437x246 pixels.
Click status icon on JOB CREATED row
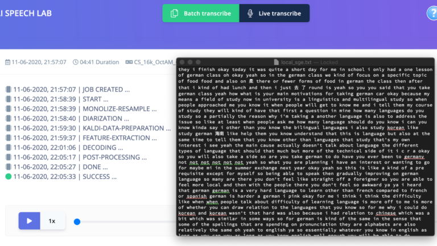click(x=9, y=89)
